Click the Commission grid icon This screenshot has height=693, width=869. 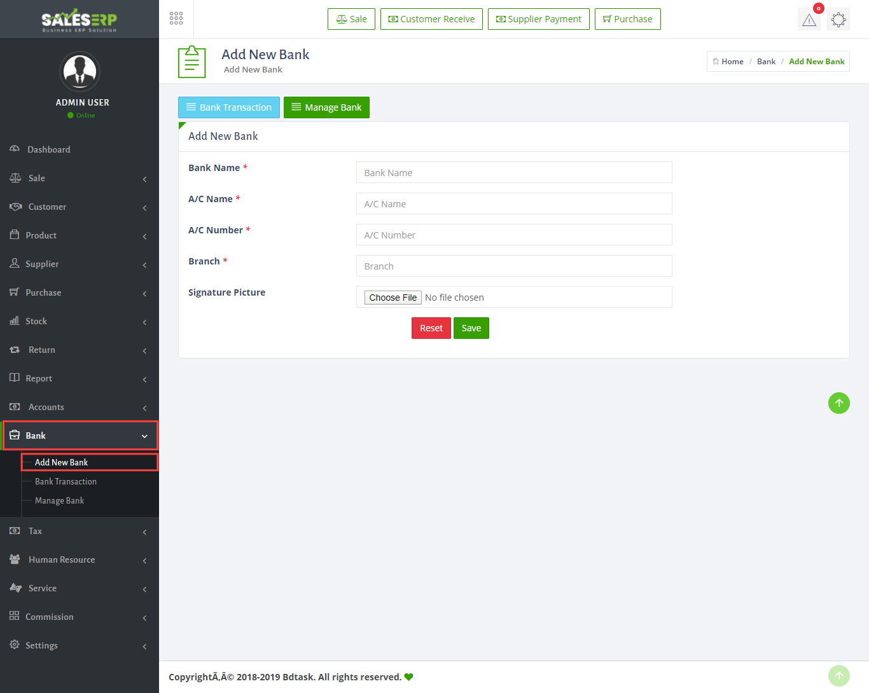pyautogui.click(x=15, y=616)
